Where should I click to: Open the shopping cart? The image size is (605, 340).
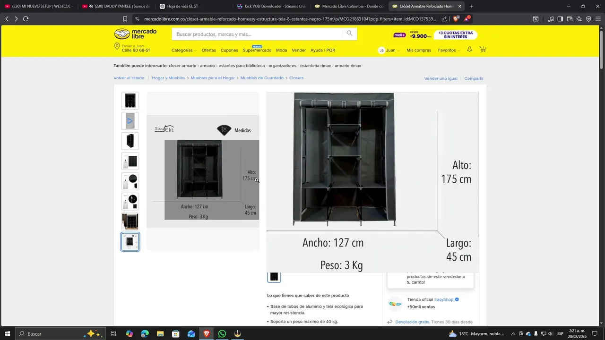(x=483, y=50)
